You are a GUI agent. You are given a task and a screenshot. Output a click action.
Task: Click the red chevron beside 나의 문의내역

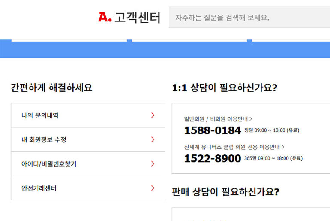click(x=153, y=115)
